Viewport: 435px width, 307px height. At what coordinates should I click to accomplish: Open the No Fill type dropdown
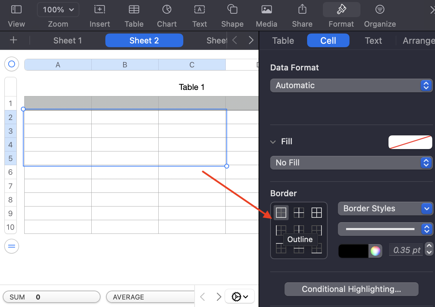pyautogui.click(x=352, y=163)
